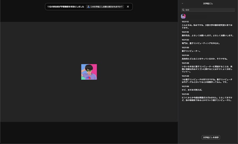Screen dimensions: 238x144
Task: Click the 15:21:30 transcript timestamp
Action: point(185,48)
